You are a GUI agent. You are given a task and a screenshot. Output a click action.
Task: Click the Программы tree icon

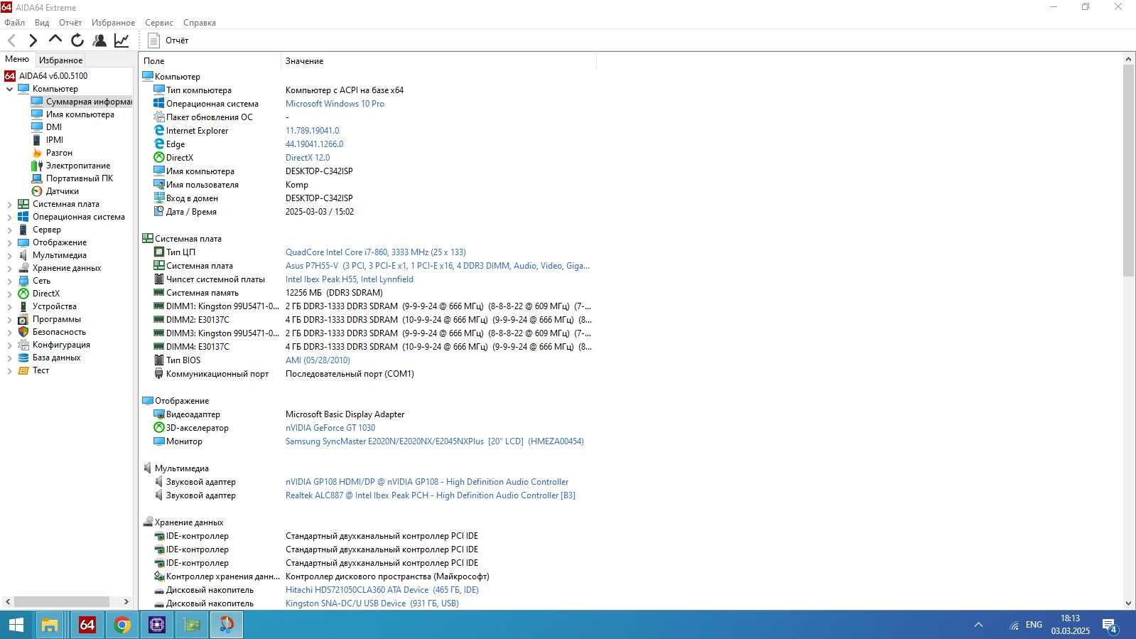(23, 319)
